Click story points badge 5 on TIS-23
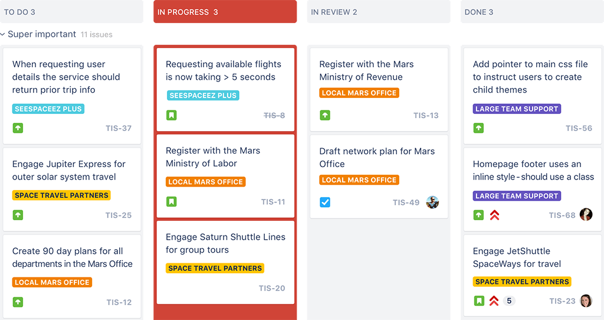 click(x=509, y=301)
